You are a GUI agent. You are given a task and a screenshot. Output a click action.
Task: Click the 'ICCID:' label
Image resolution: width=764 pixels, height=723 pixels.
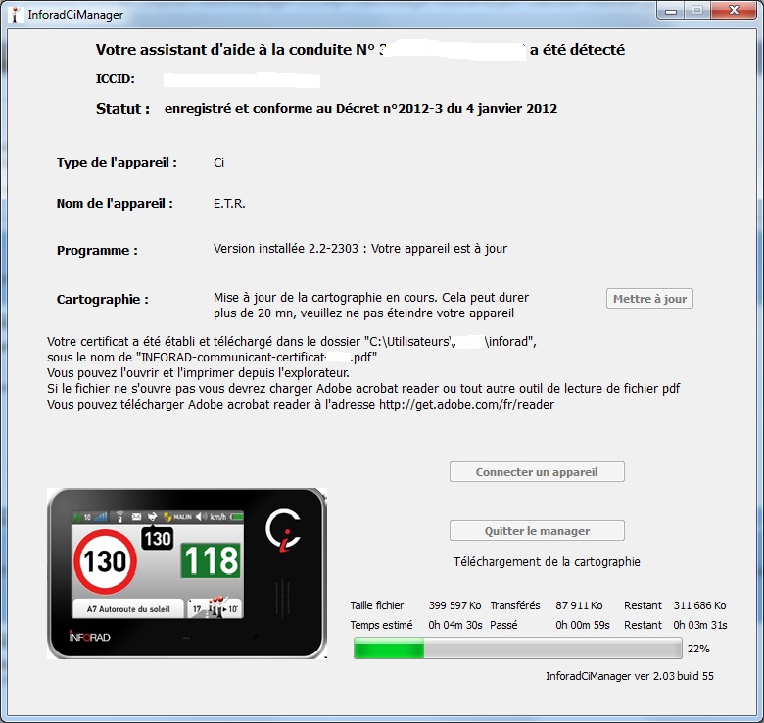[x=115, y=79]
